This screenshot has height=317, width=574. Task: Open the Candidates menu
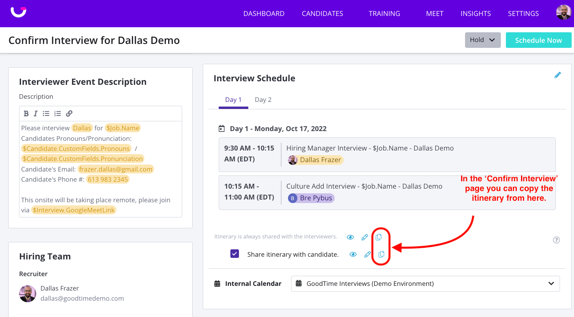pos(322,14)
